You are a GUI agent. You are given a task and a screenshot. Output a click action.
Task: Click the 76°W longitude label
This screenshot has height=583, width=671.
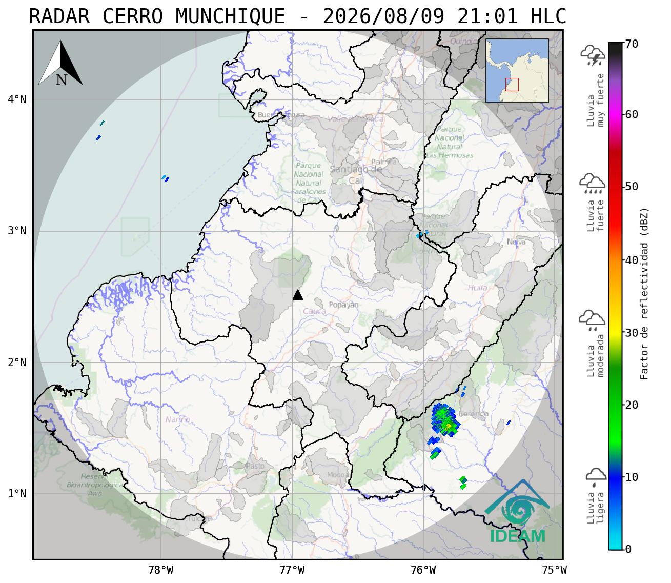click(423, 570)
